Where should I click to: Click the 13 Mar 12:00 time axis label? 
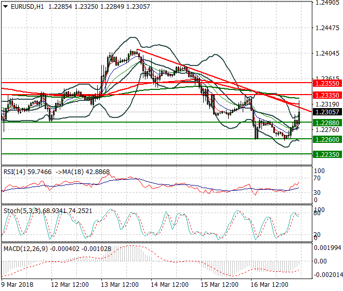pos(120,285)
